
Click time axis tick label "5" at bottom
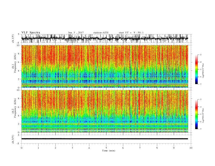(106, 148)
